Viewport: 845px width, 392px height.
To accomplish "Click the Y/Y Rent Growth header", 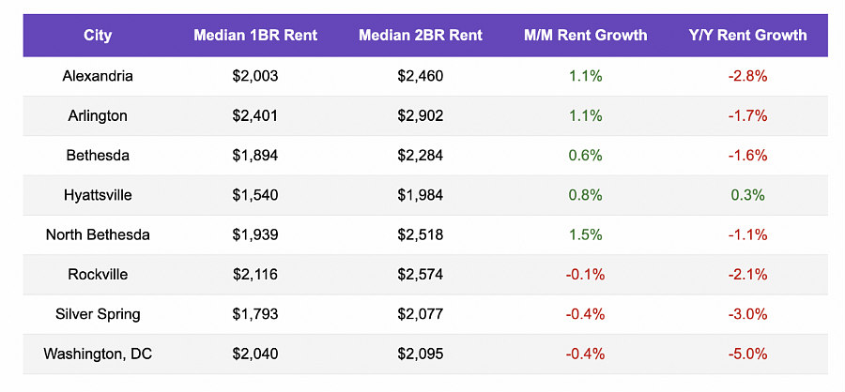I will (747, 36).
